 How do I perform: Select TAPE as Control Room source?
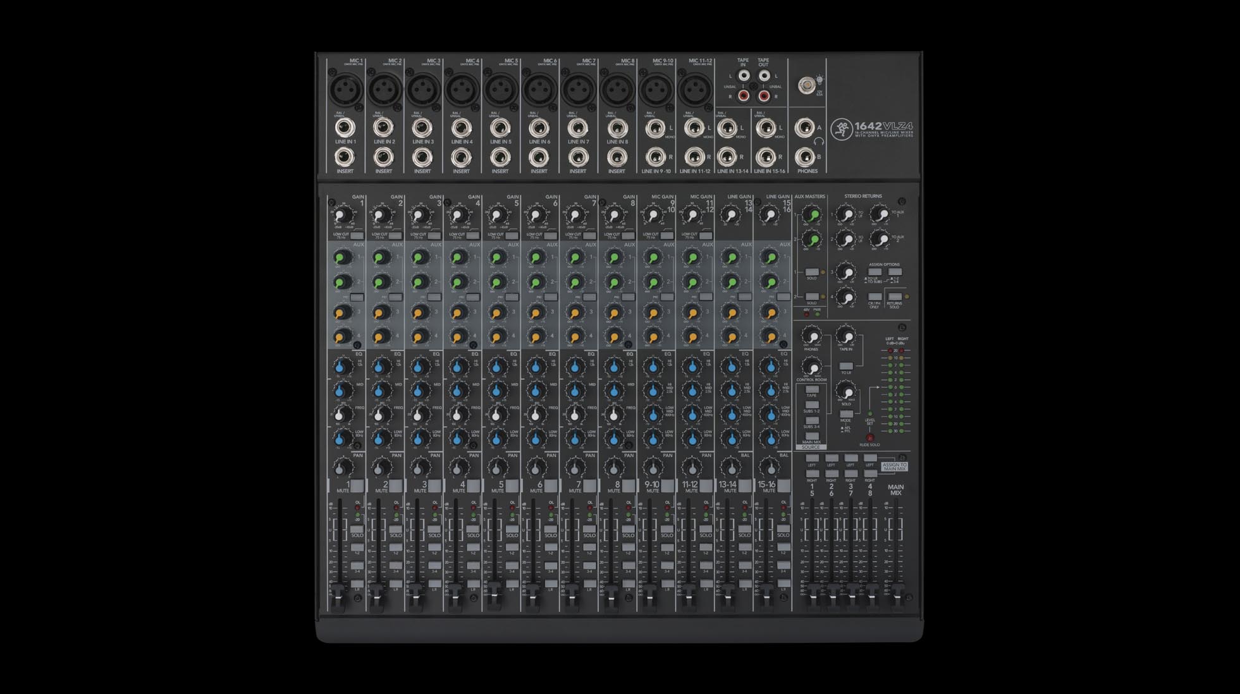point(812,390)
